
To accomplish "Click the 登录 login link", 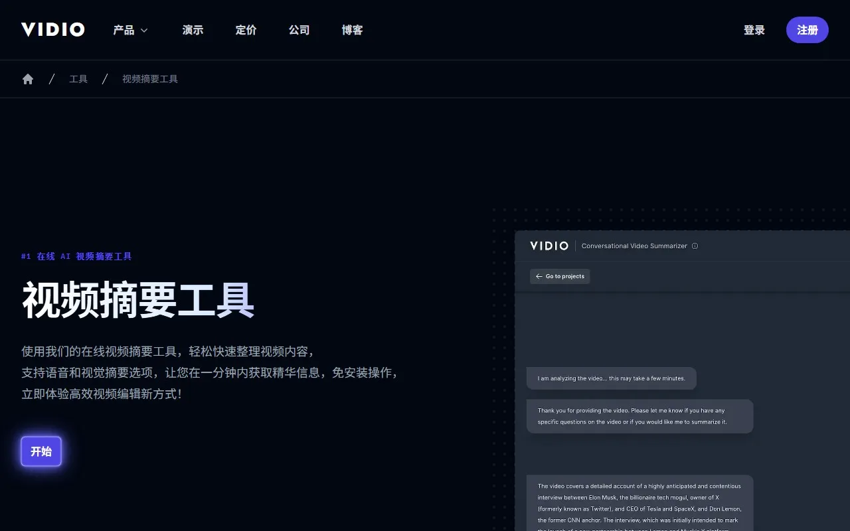I will pos(754,30).
